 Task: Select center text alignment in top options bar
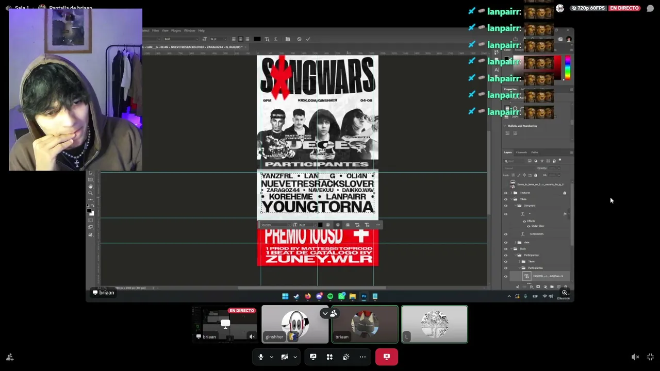tap(240, 39)
